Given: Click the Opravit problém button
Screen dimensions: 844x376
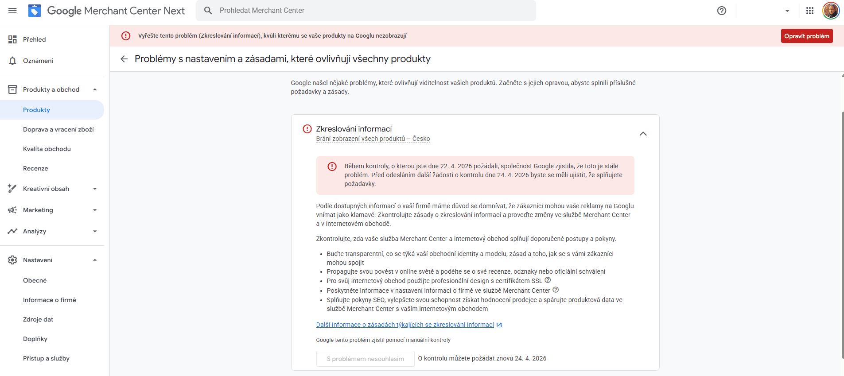Looking at the screenshot, I should (x=806, y=36).
